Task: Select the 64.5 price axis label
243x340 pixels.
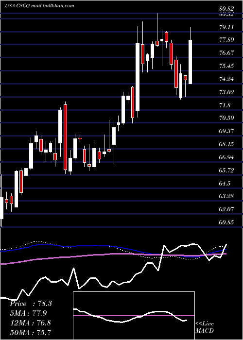Action: point(225,183)
